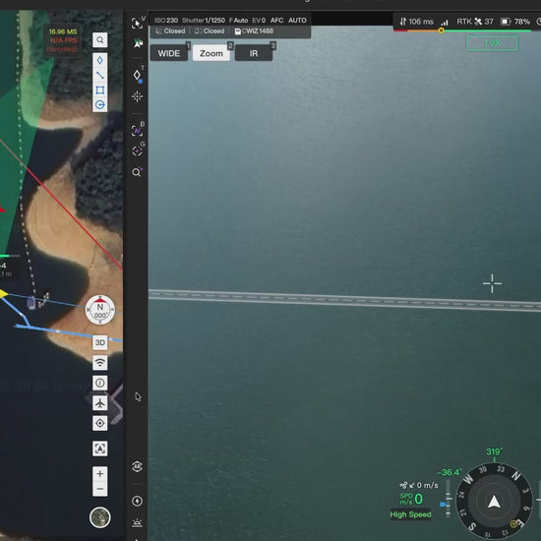Click the SPD 0 m/s speed value
Image resolution: width=541 pixels, height=541 pixels.
[411, 499]
